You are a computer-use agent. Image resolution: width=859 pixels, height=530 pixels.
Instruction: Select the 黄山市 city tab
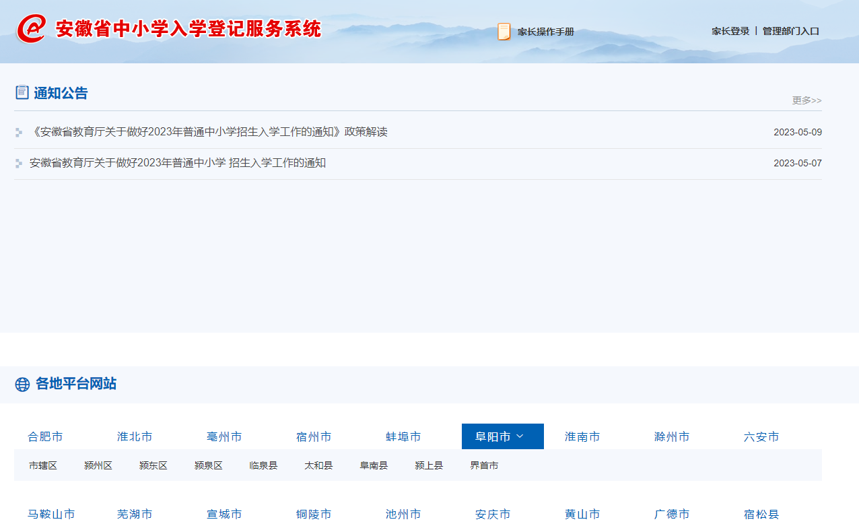tap(582, 515)
